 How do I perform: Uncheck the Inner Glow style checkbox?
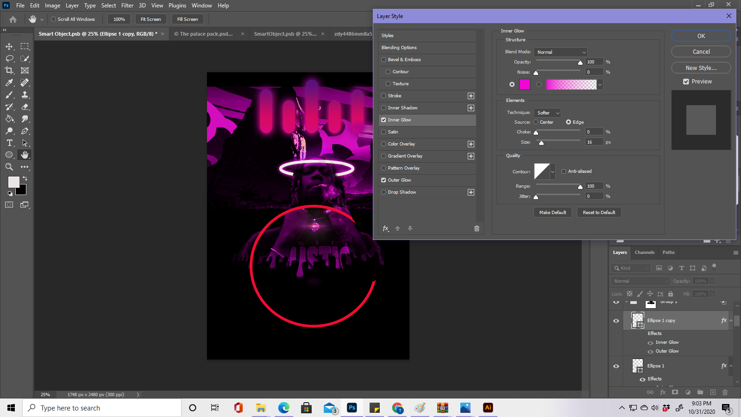383,120
